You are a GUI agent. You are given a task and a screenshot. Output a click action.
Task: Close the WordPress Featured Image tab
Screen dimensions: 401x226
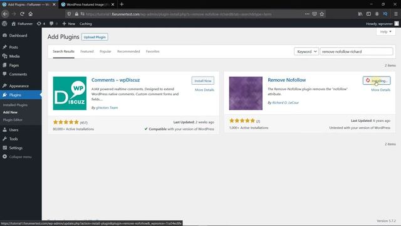(x=113, y=4)
